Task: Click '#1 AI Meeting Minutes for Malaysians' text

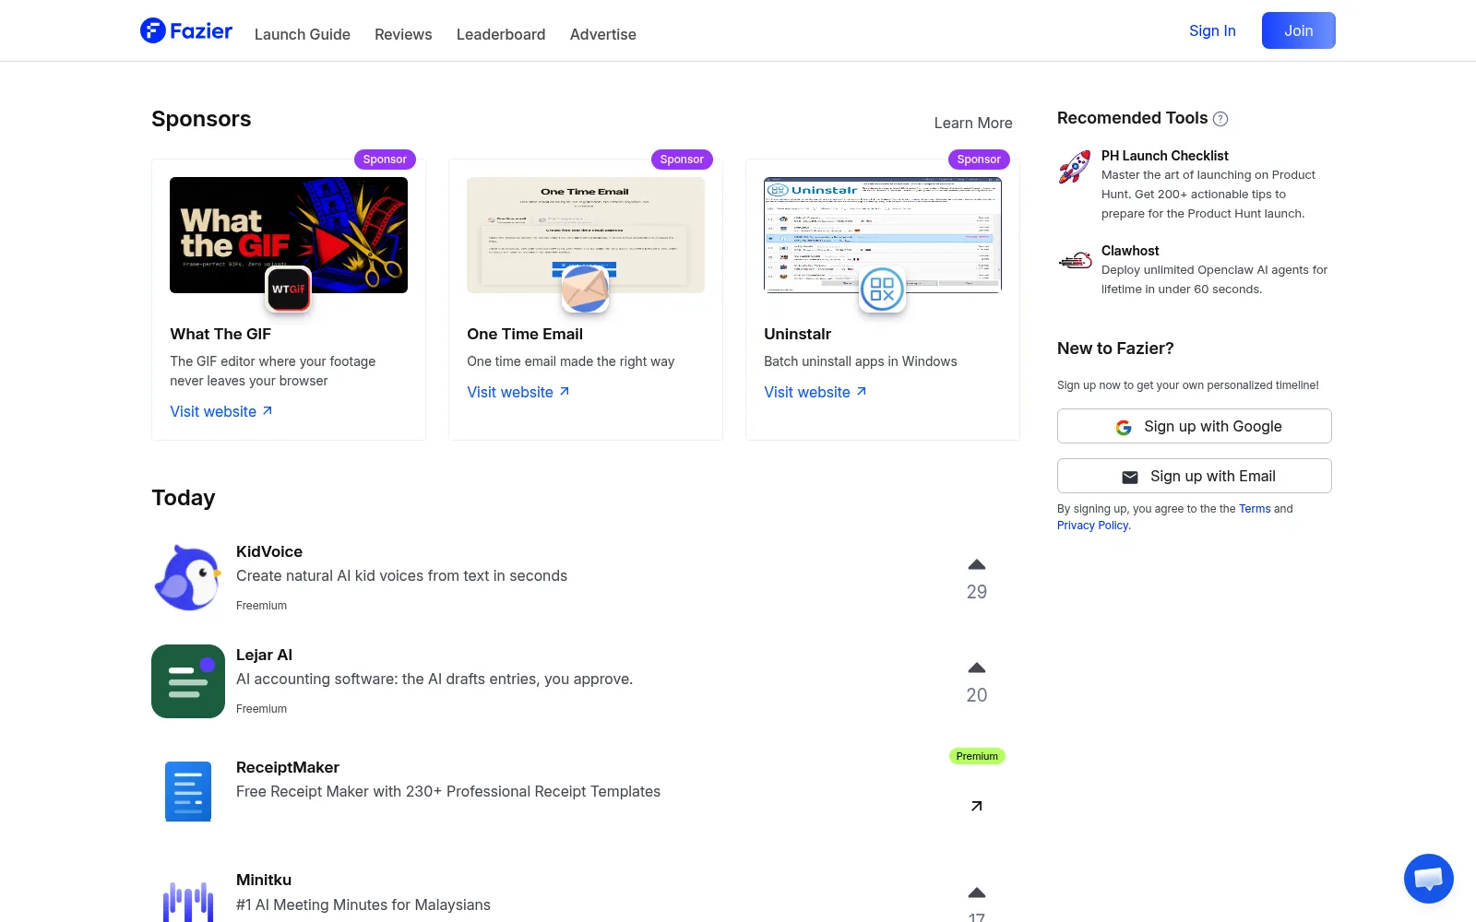Action: 363,904
